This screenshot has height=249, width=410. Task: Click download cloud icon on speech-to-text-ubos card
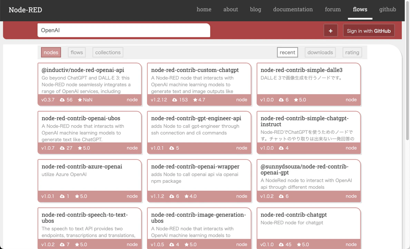click(62, 245)
